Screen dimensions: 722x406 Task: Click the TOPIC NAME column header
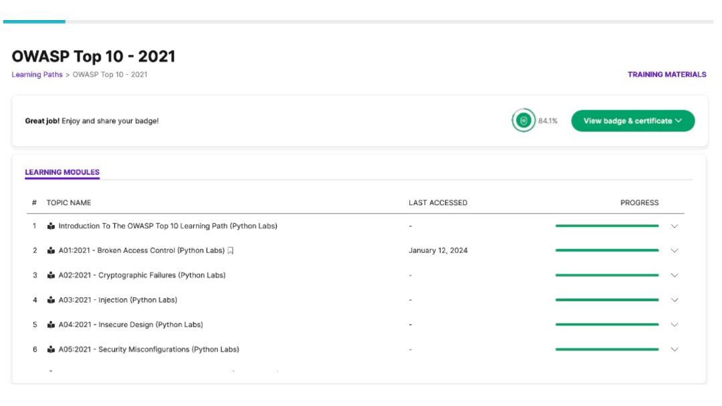pos(69,203)
